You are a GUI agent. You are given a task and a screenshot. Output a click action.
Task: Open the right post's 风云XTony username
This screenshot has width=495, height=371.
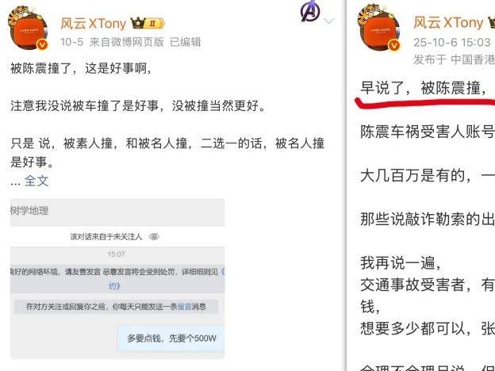(x=448, y=23)
